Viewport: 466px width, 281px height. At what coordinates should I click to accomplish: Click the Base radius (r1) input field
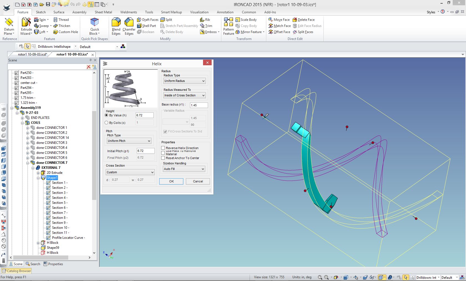point(199,105)
